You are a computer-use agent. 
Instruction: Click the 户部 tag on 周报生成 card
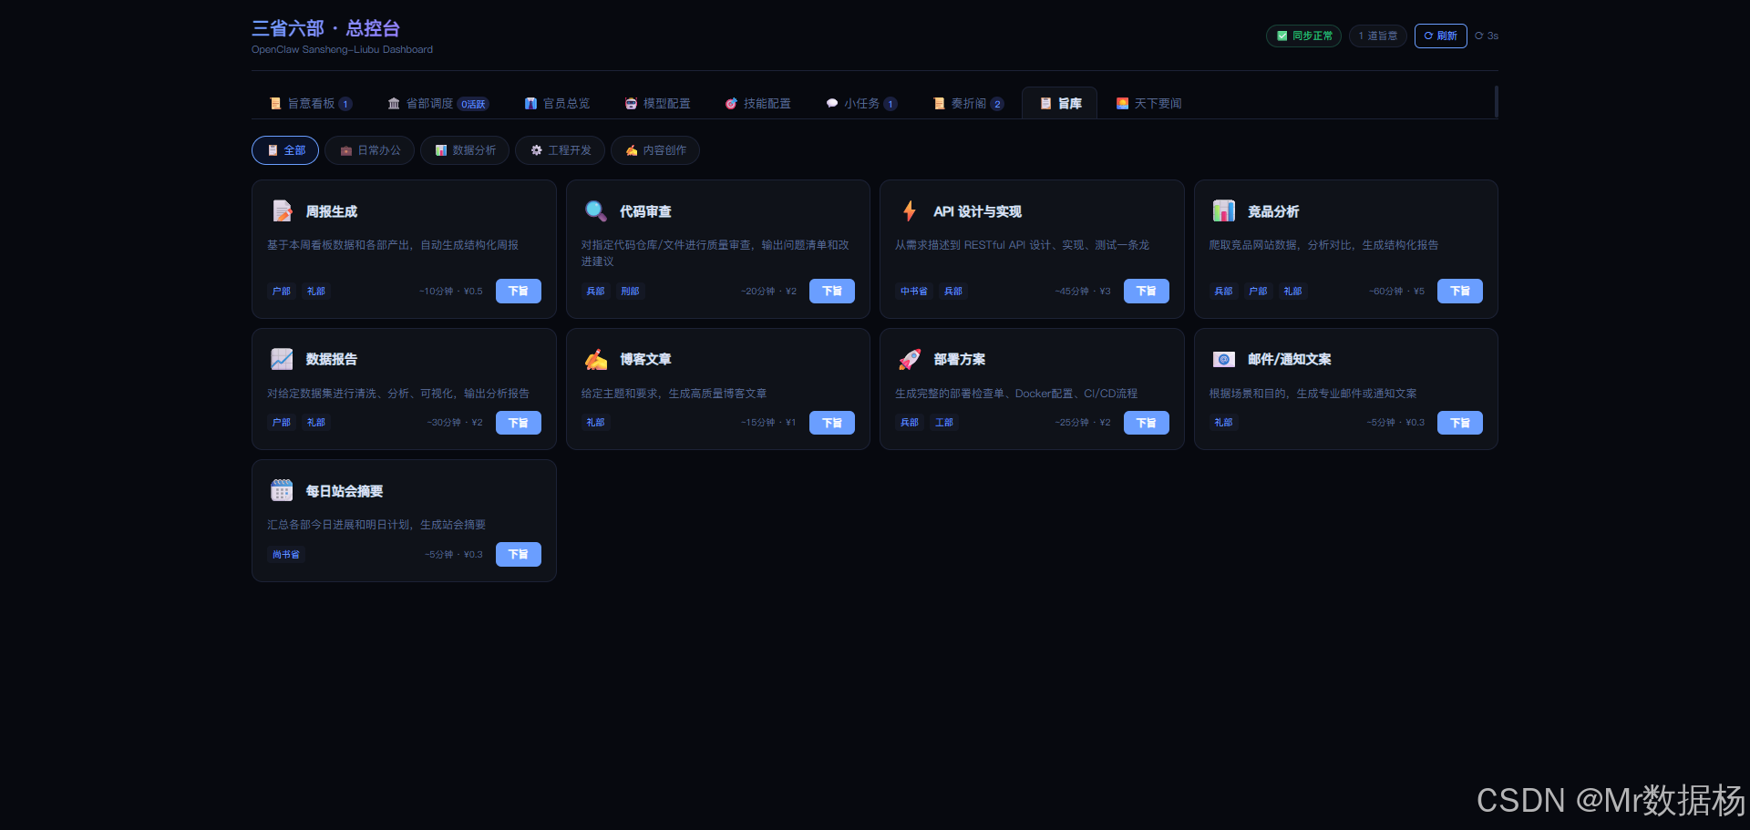click(282, 292)
